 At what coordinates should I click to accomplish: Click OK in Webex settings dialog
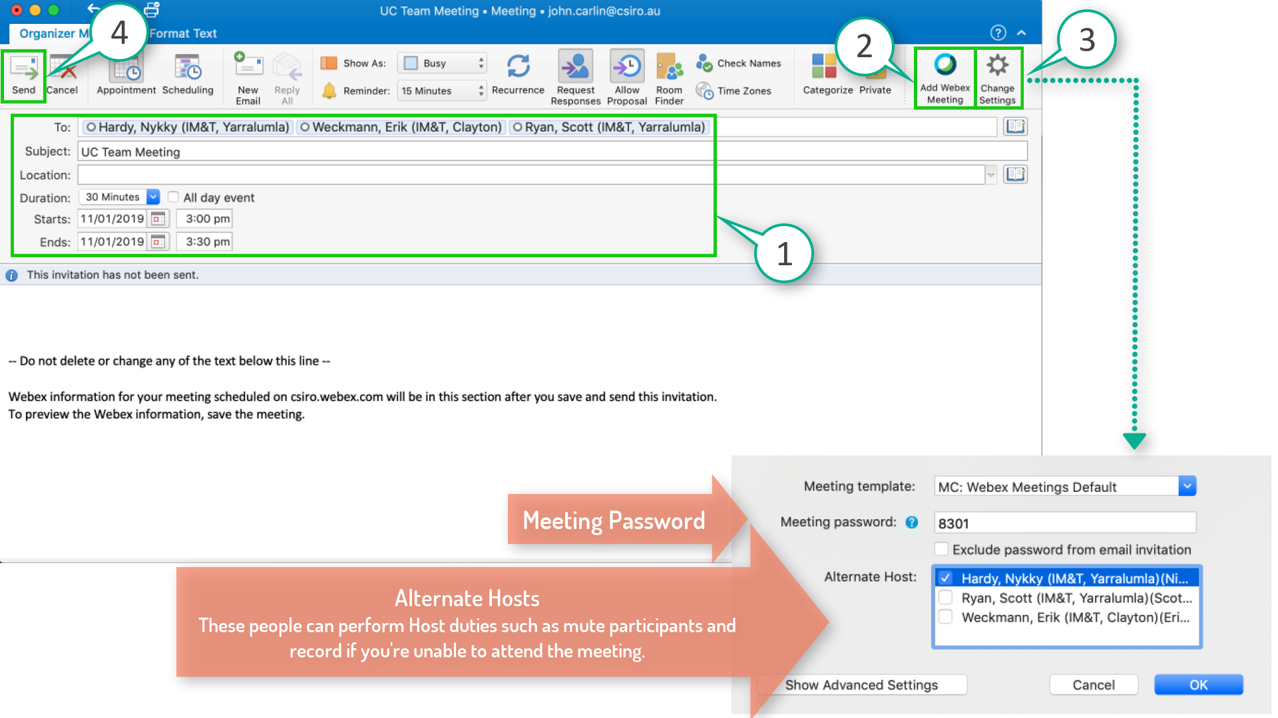[x=1198, y=685]
